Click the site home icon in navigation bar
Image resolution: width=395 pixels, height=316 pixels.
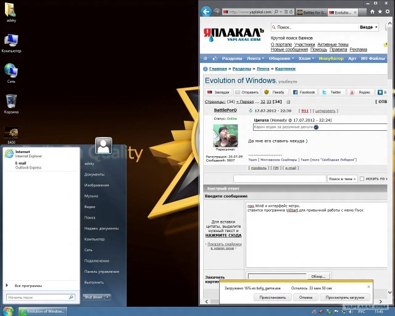pos(206,59)
